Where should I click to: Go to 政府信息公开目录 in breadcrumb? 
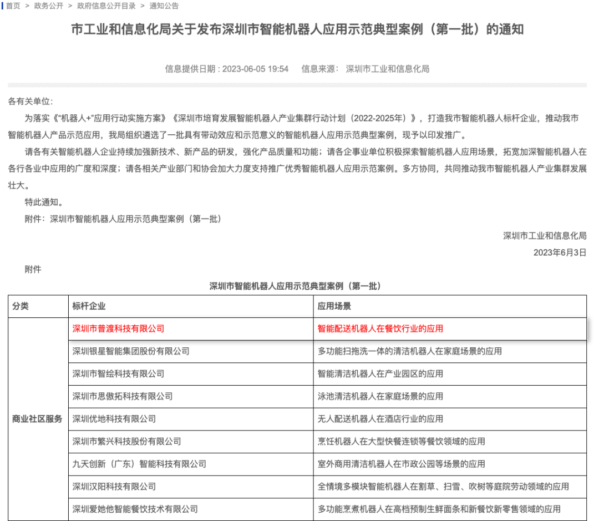tap(106, 6)
